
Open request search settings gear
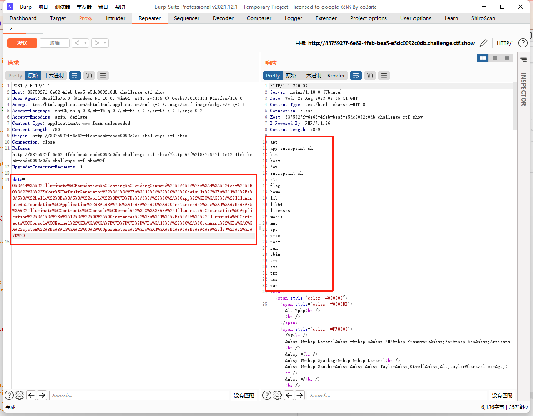pyautogui.click(x=20, y=395)
